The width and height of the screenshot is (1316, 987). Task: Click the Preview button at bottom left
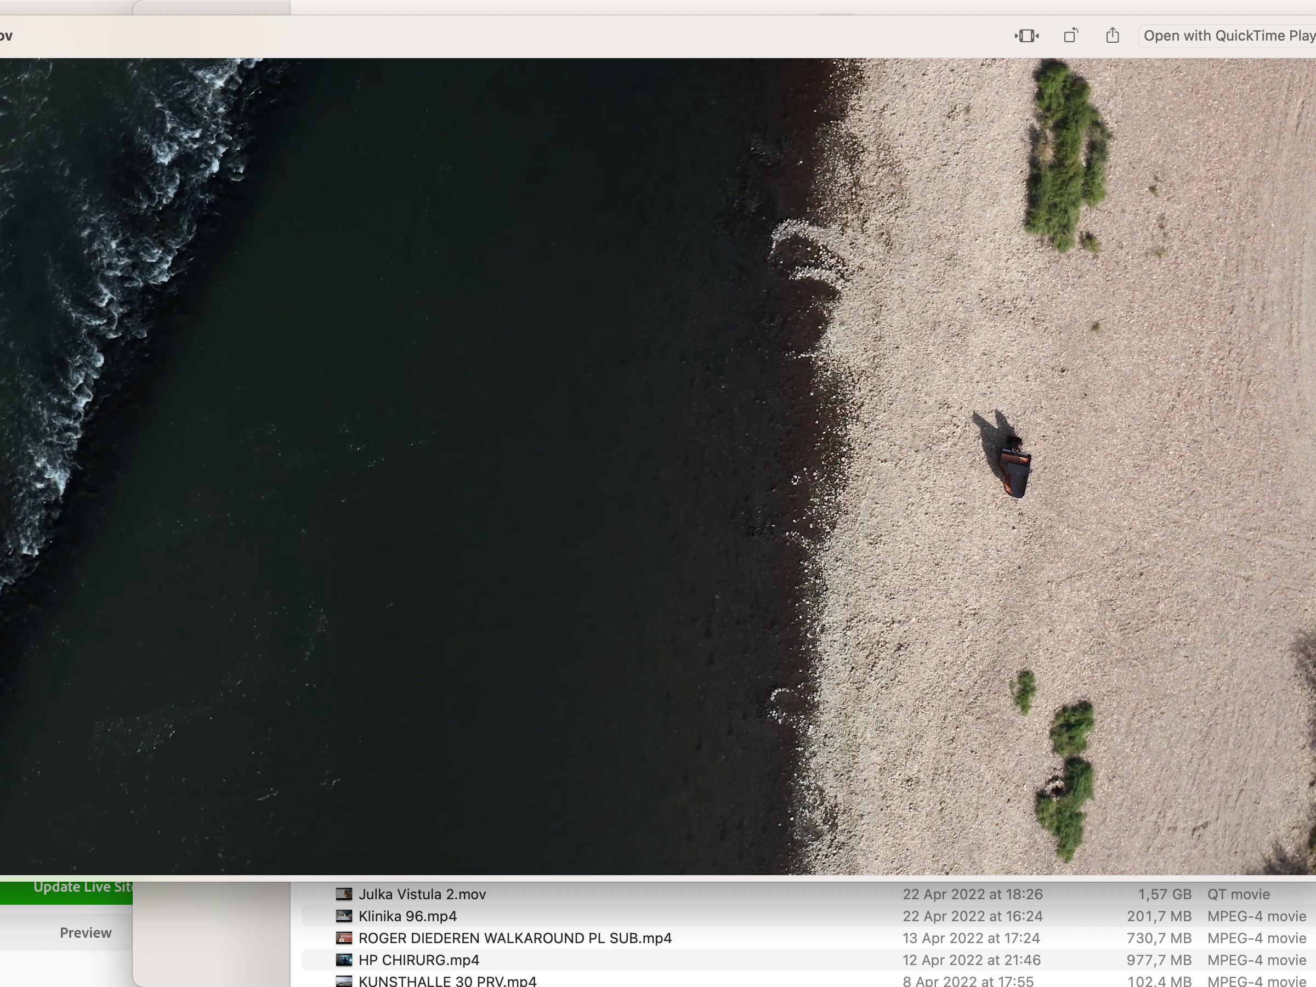[x=85, y=932]
